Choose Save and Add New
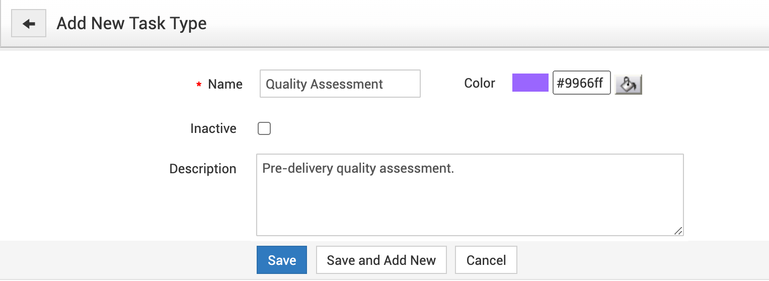The height and width of the screenshot is (281, 769). [381, 260]
